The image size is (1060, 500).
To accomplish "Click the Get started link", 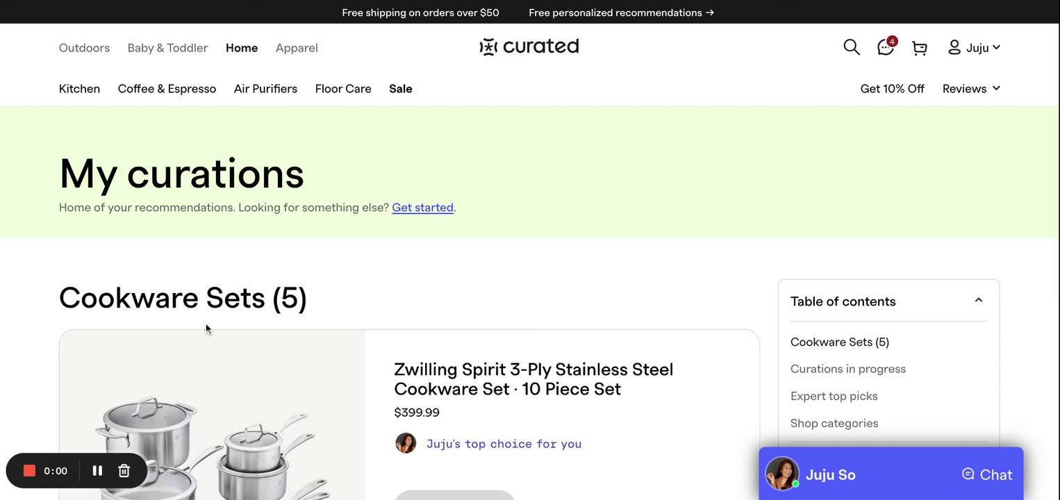I will tap(422, 208).
